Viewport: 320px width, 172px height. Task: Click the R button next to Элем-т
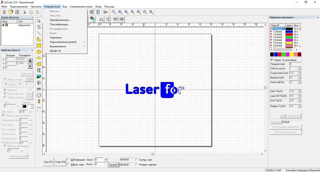(106, 160)
